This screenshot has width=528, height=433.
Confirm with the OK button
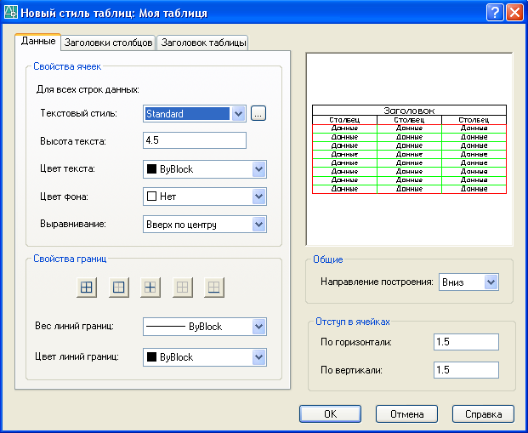(x=331, y=413)
